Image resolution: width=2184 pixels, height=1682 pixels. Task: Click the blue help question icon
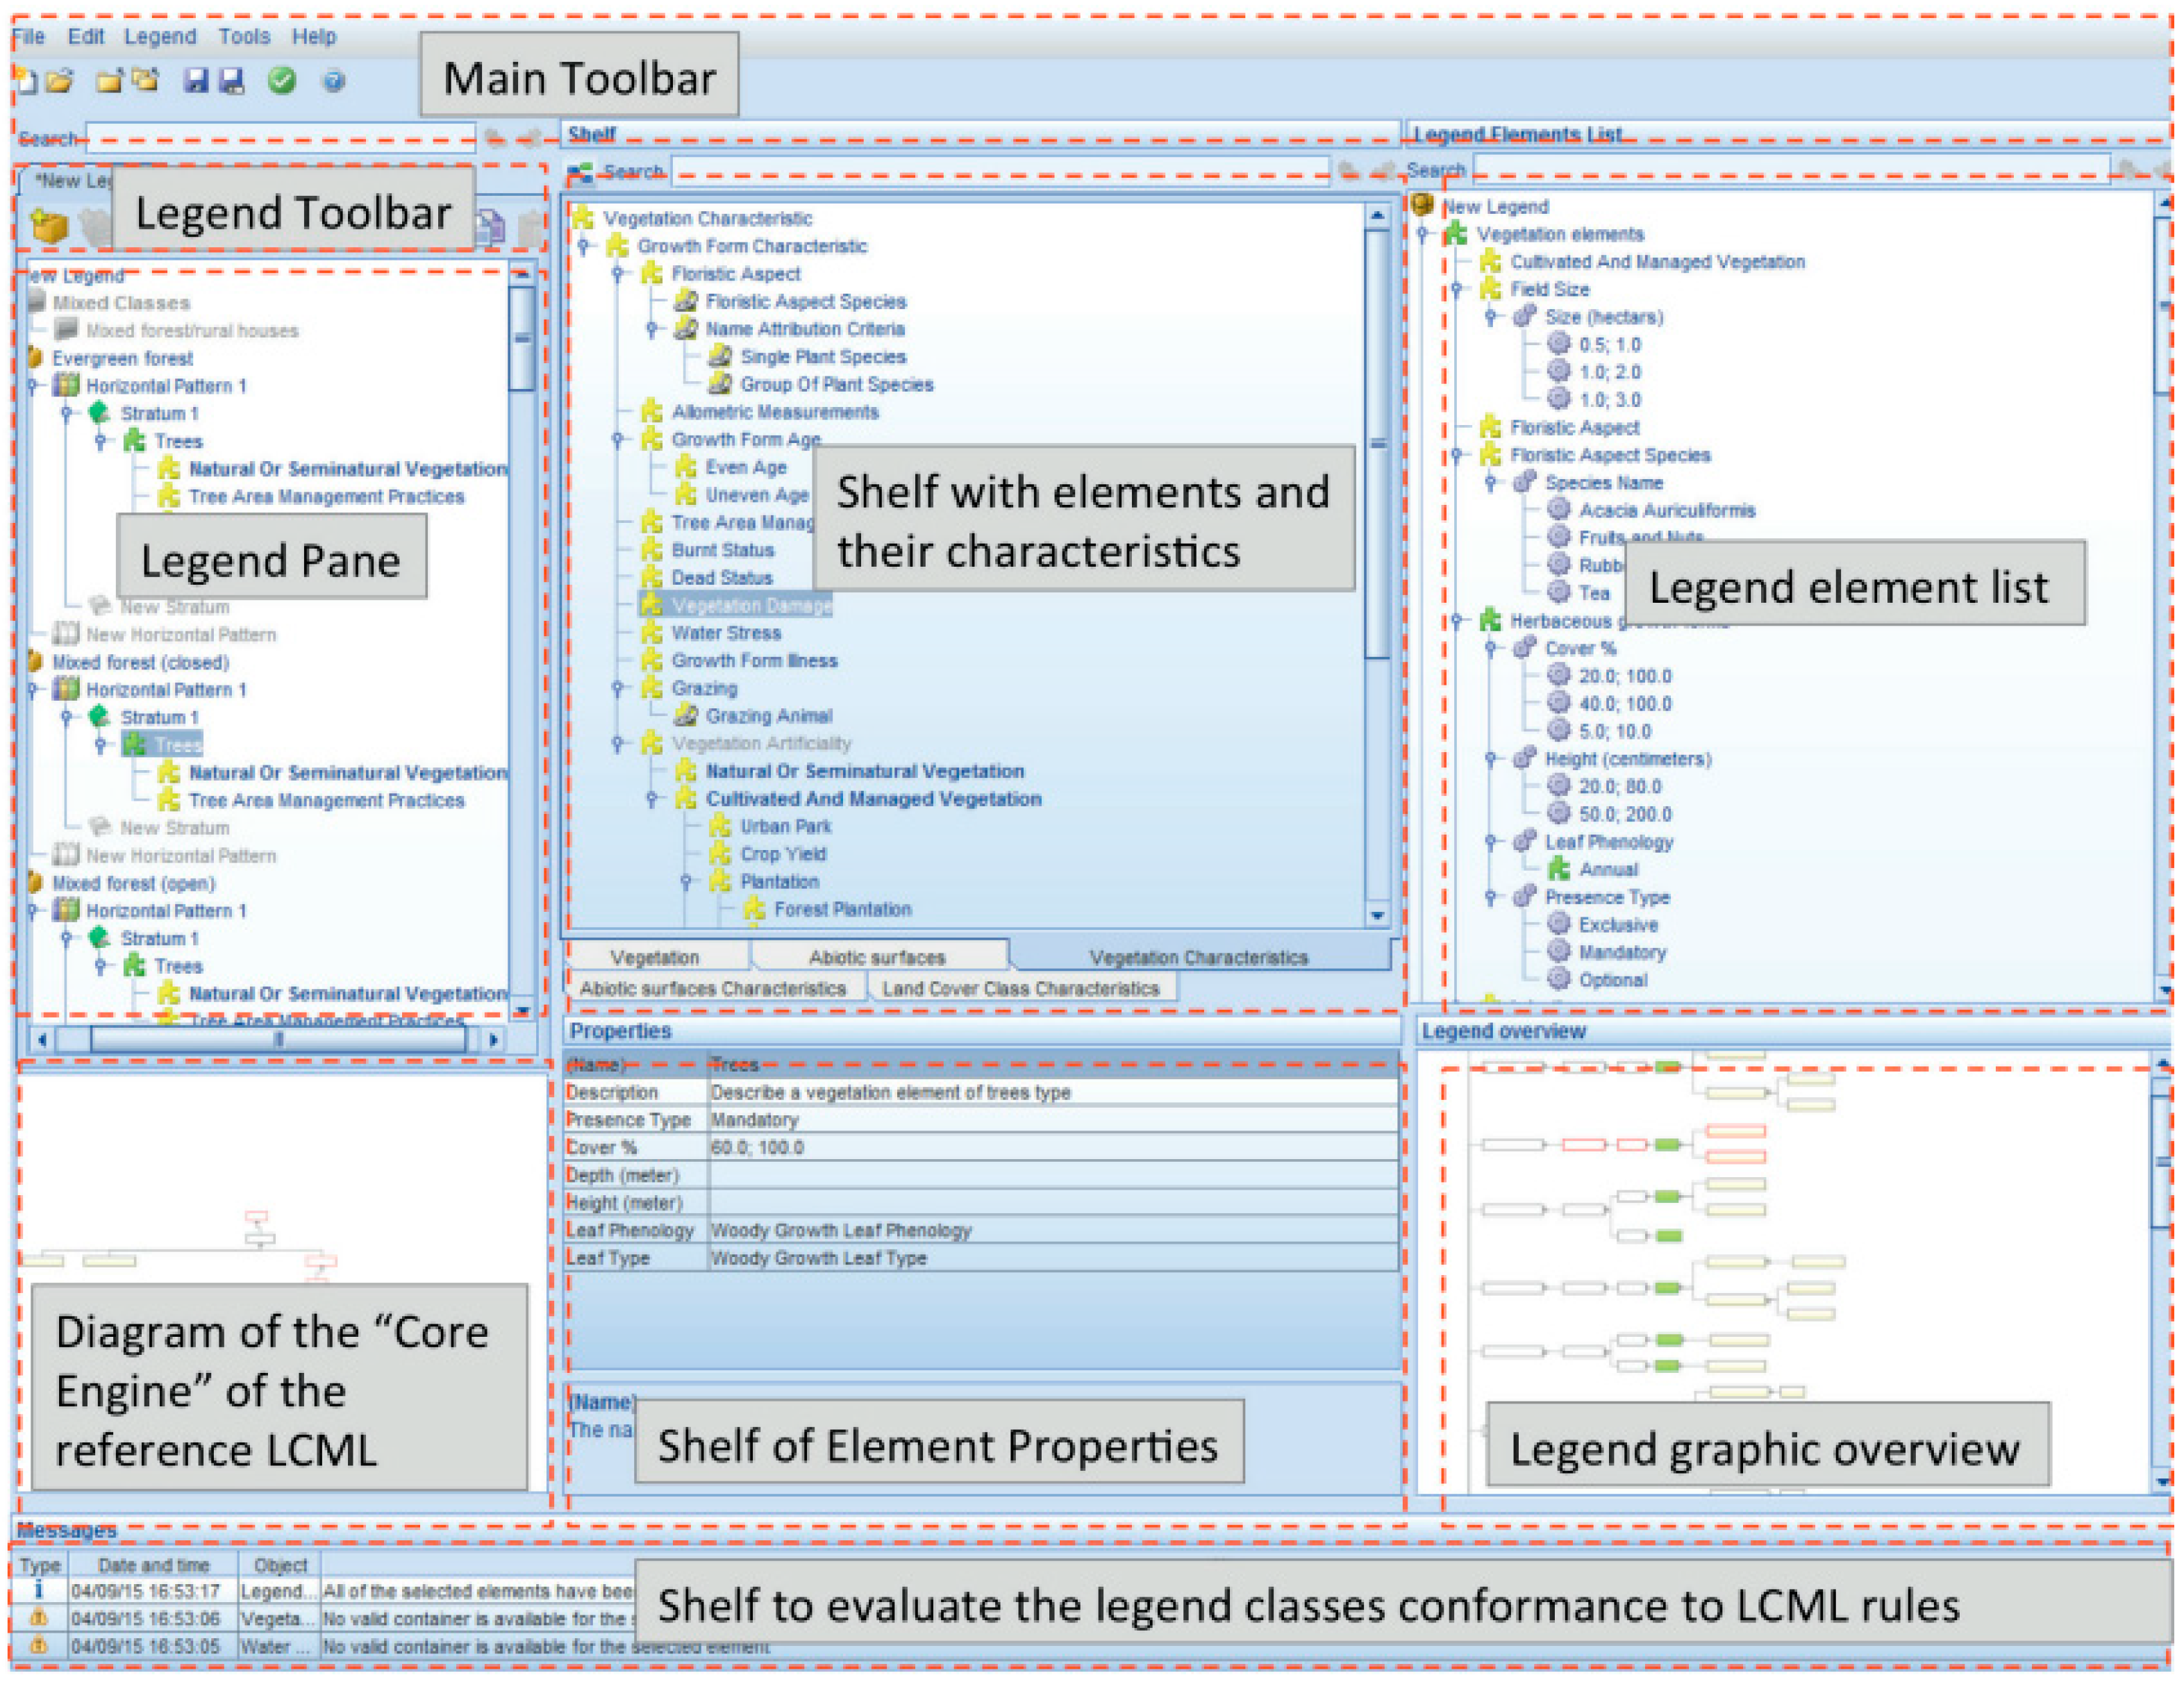tap(334, 81)
